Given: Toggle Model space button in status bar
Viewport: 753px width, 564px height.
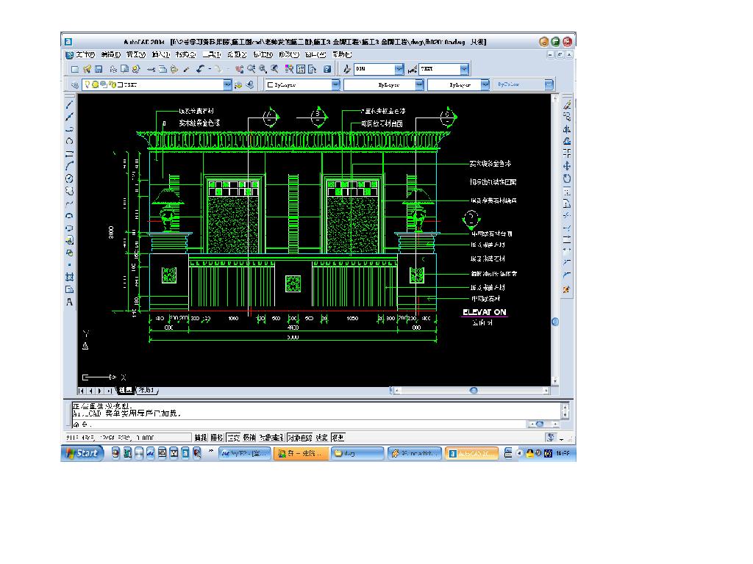Looking at the screenshot, I should (x=338, y=437).
